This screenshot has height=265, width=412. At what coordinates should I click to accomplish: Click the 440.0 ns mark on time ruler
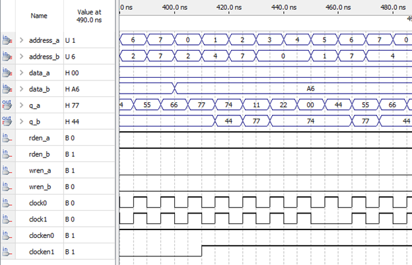[285, 7]
